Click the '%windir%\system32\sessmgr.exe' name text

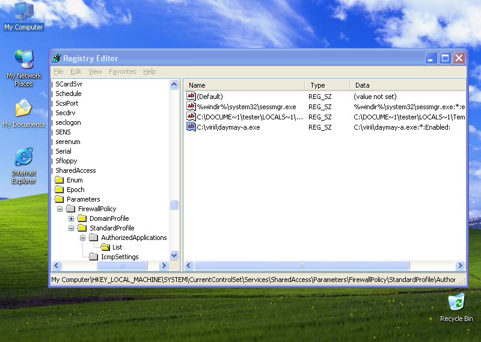pyautogui.click(x=247, y=107)
